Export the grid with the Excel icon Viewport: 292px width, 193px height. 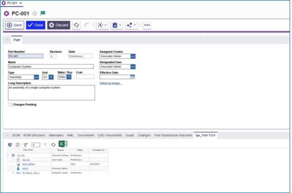(63, 144)
